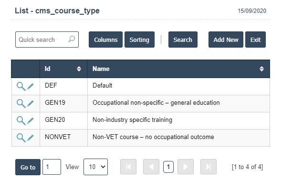Select 'Occupational non-specific – general education' cell
This screenshot has width=282, height=190.
[179, 103]
